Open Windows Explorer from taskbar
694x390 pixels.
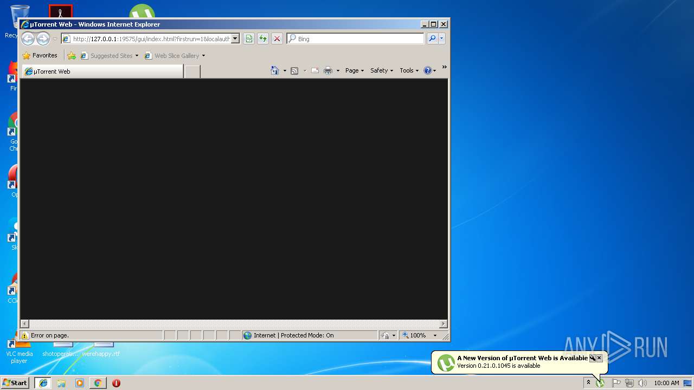tap(61, 383)
